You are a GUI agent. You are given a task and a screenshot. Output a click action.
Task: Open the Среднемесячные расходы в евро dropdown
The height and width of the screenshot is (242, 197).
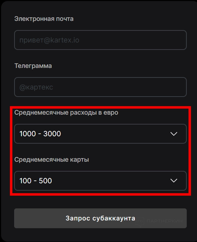100,134
